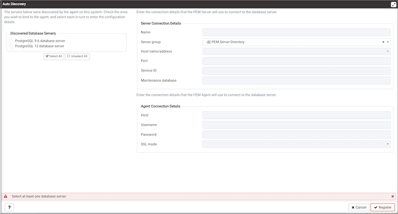
Task: Focus the Service ID field
Action: point(297,71)
